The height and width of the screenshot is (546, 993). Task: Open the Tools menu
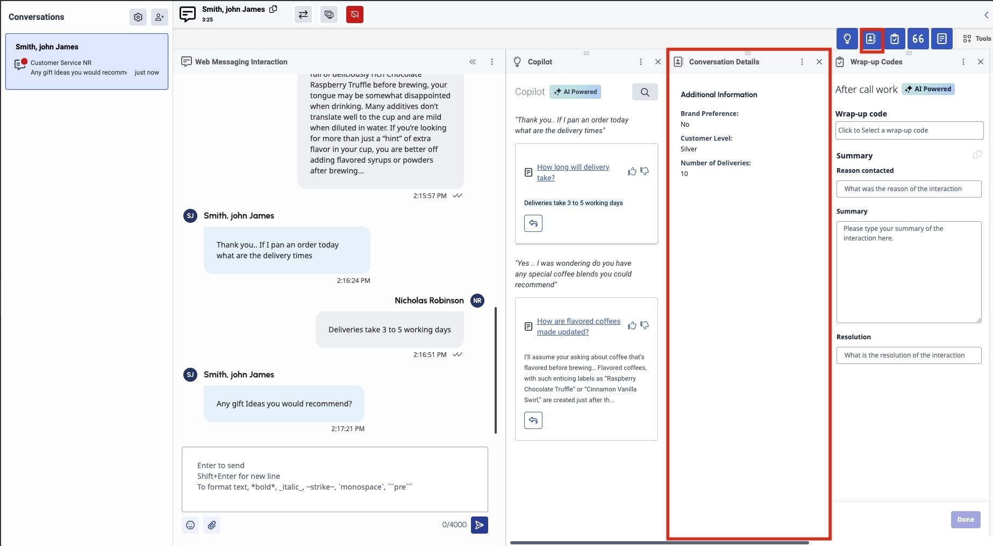tap(977, 39)
